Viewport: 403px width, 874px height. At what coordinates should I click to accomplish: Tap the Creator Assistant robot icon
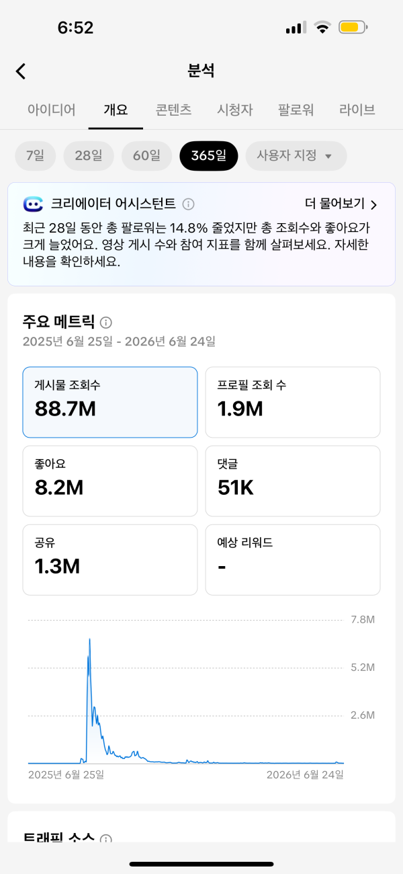[33, 204]
